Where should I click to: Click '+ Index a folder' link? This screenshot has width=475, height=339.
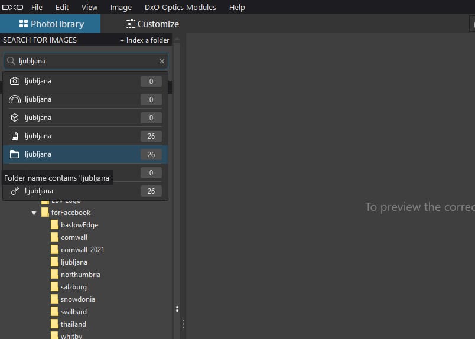(145, 40)
